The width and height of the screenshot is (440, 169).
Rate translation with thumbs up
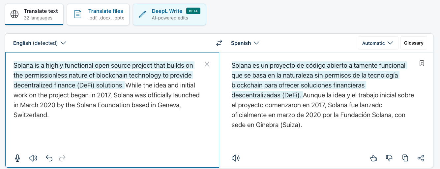tap(373, 158)
